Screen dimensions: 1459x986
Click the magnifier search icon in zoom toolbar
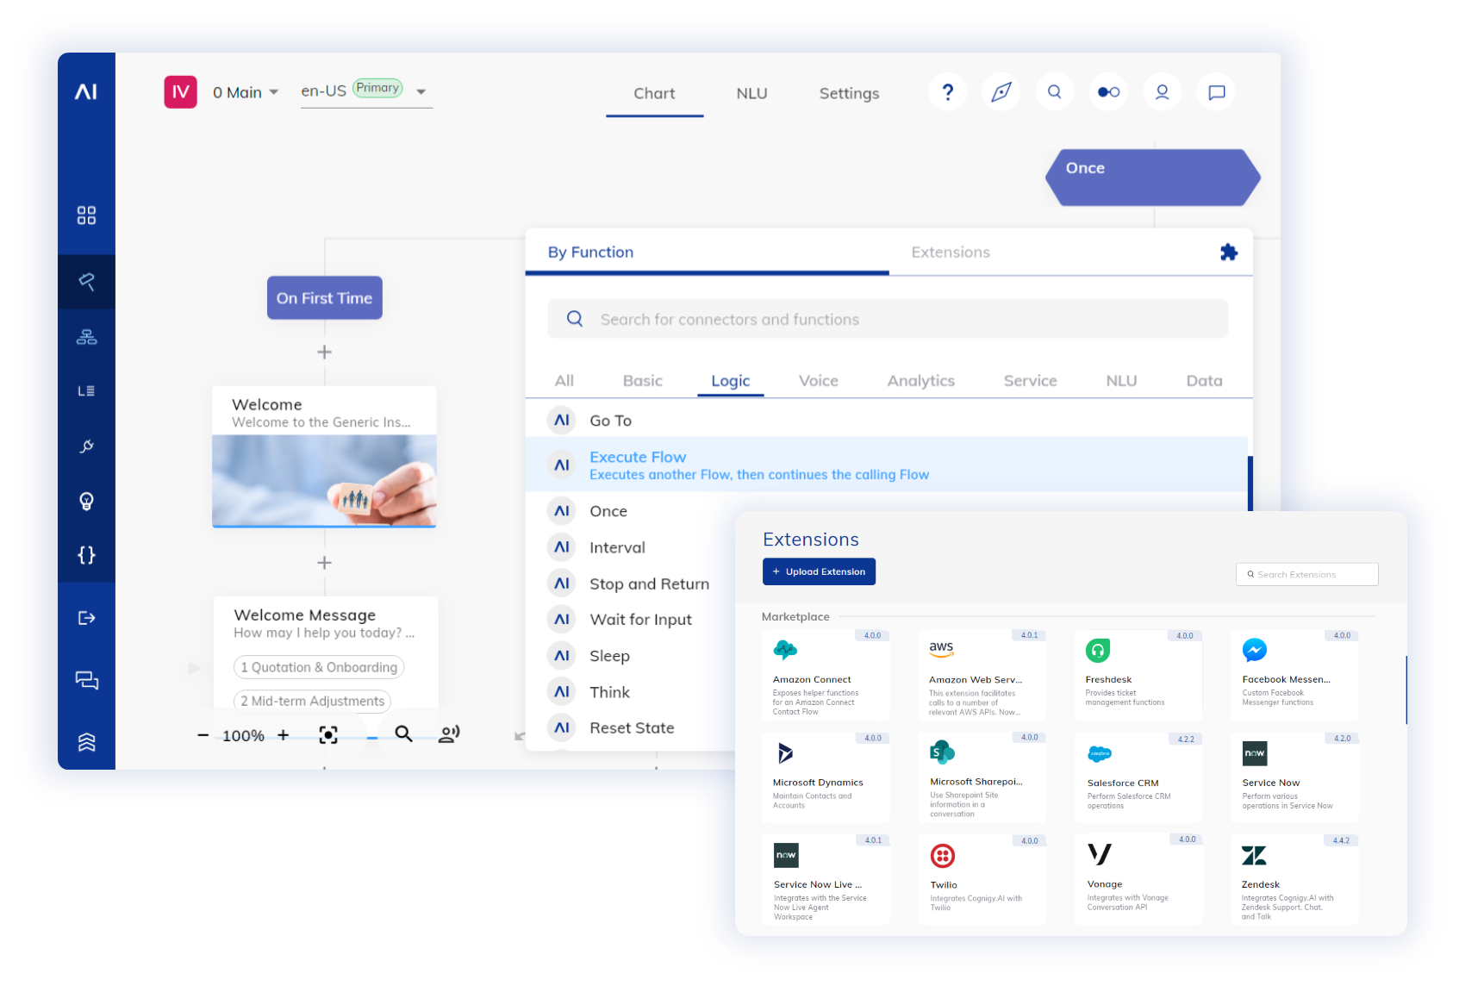tap(403, 733)
